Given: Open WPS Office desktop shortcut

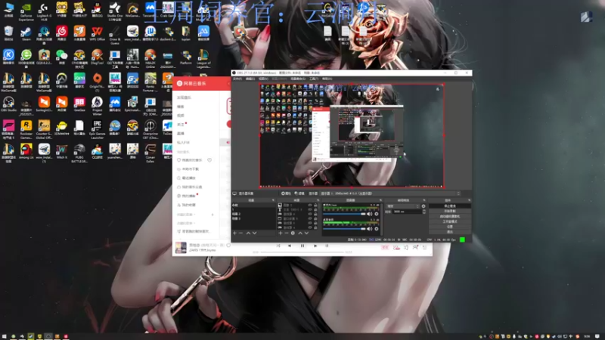Looking at the screenshot, I should point(98,33).
